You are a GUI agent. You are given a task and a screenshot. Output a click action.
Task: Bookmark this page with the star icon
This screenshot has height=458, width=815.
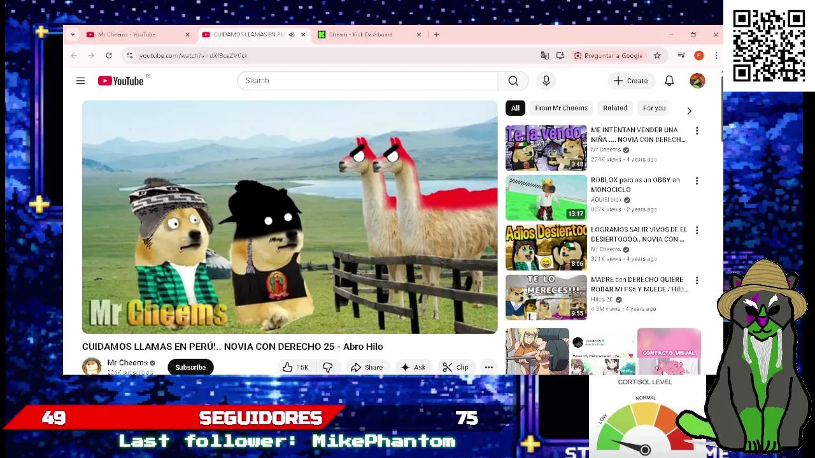[657, 55]
